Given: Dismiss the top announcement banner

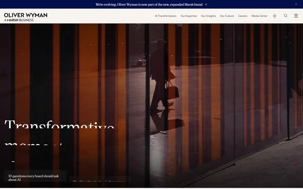Looking at the screenshot, I should (x=296, y=4).
